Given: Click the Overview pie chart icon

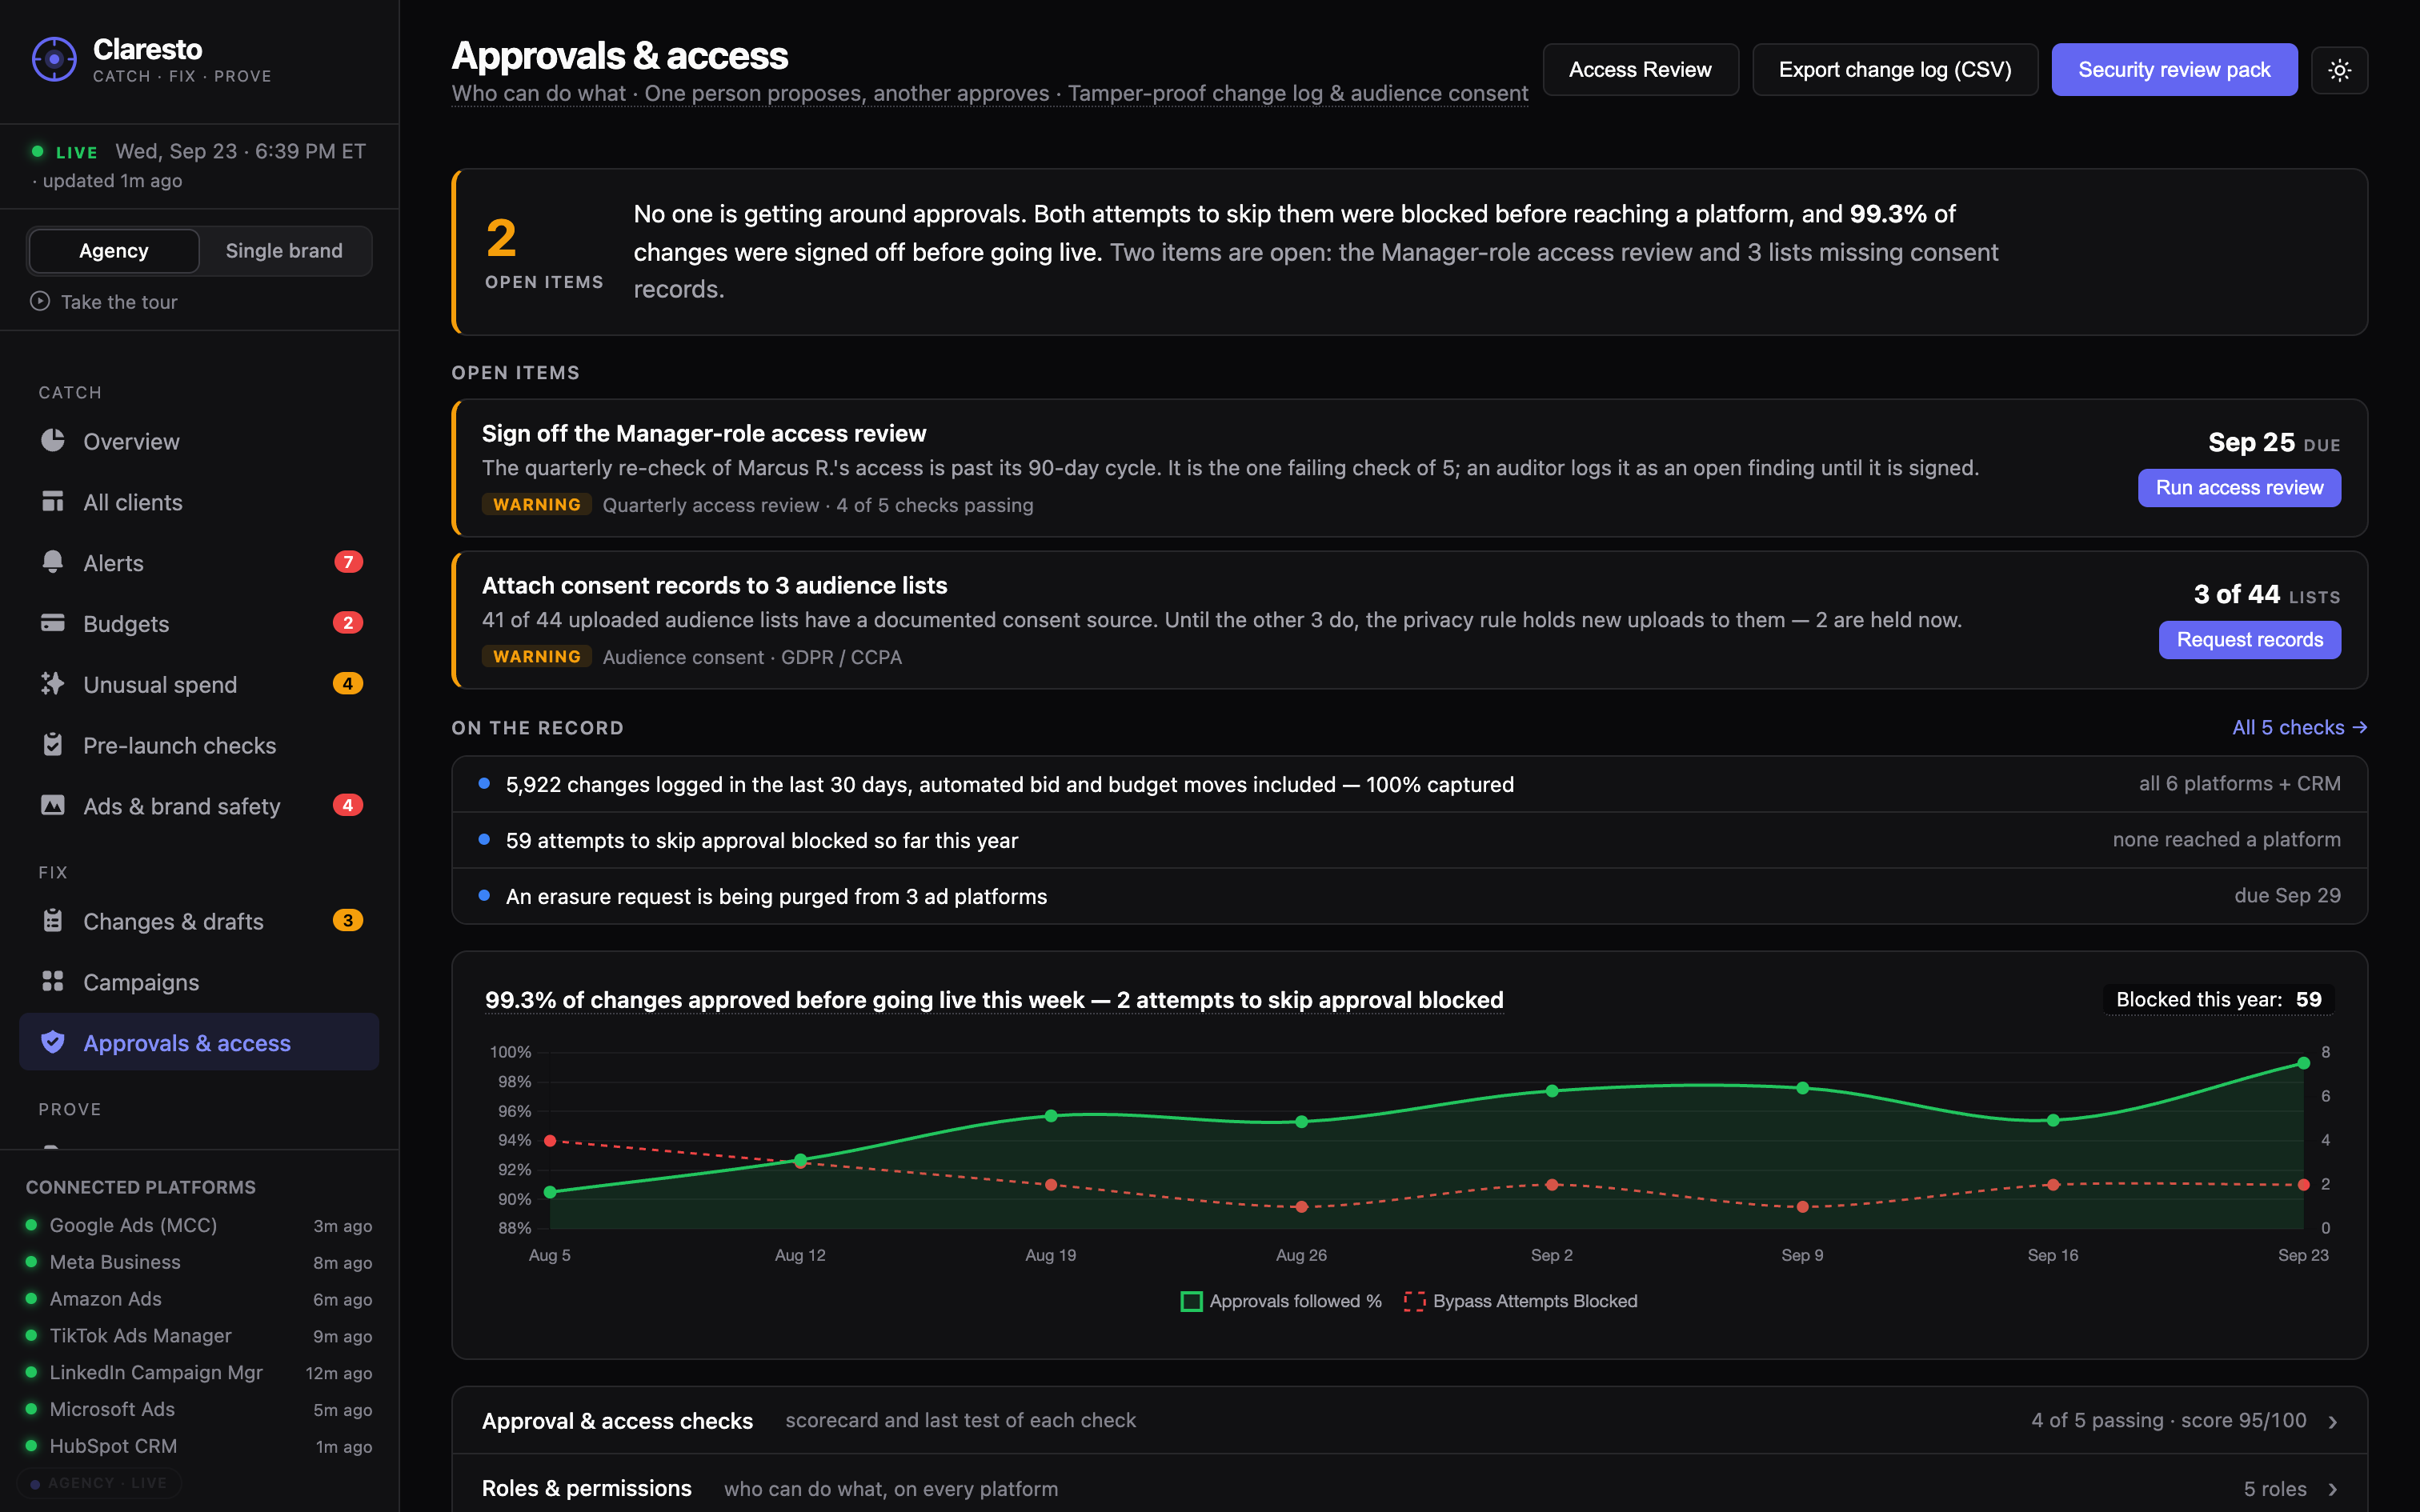Looking at the screenshot, I should click(x=53, y=440).
